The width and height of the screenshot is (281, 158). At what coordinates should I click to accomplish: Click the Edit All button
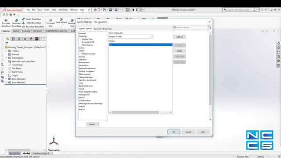[180, 37]
